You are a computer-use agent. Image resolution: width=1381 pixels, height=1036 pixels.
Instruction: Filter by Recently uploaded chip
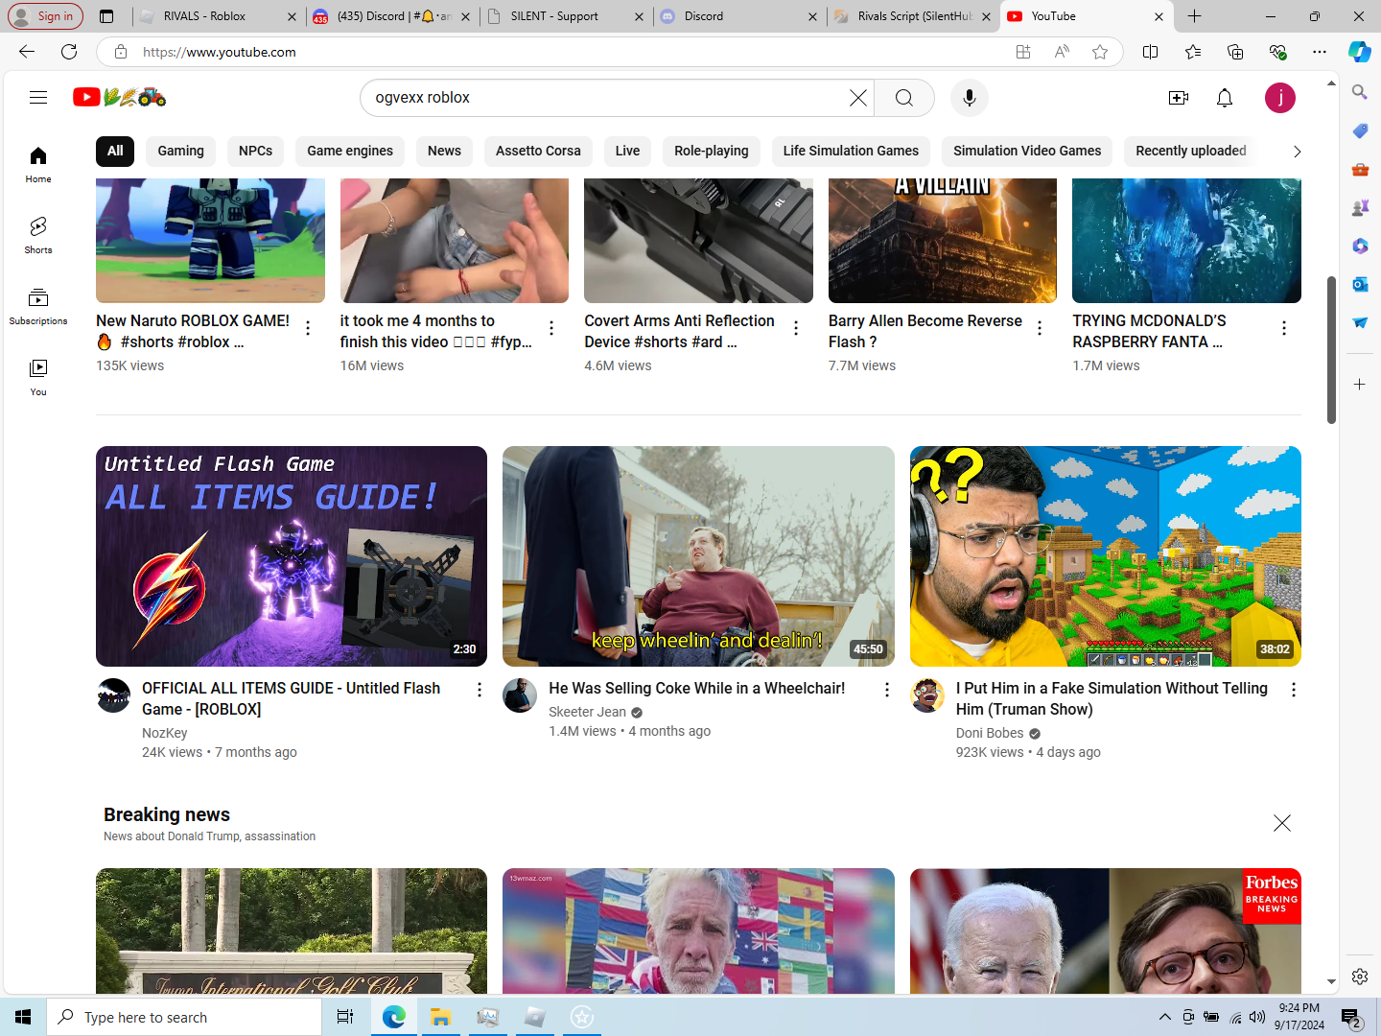[1191, 151]
